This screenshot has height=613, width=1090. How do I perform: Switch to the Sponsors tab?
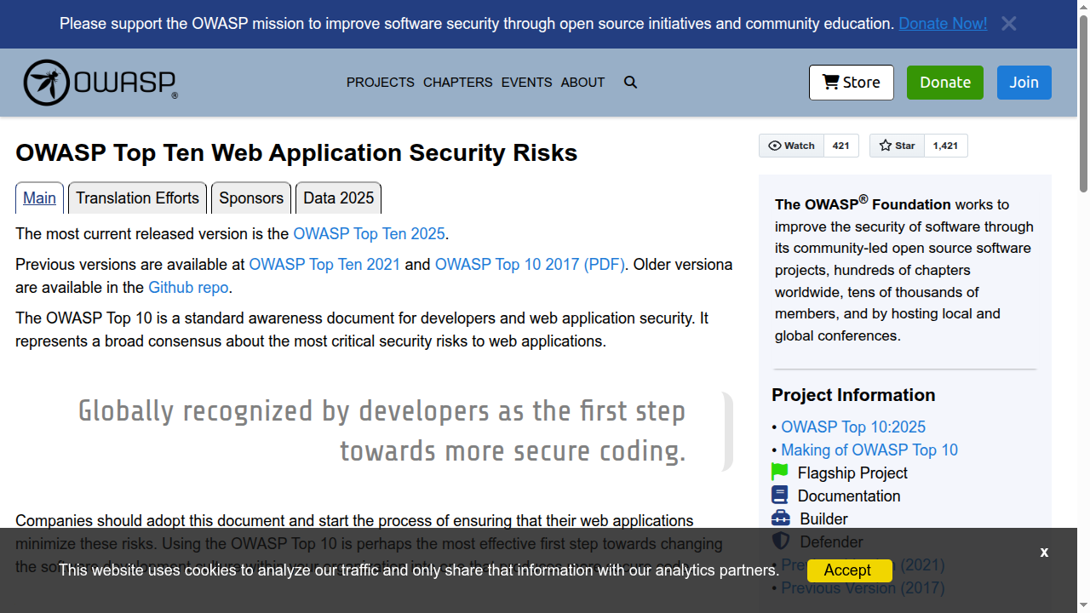[x=251, y=198]
